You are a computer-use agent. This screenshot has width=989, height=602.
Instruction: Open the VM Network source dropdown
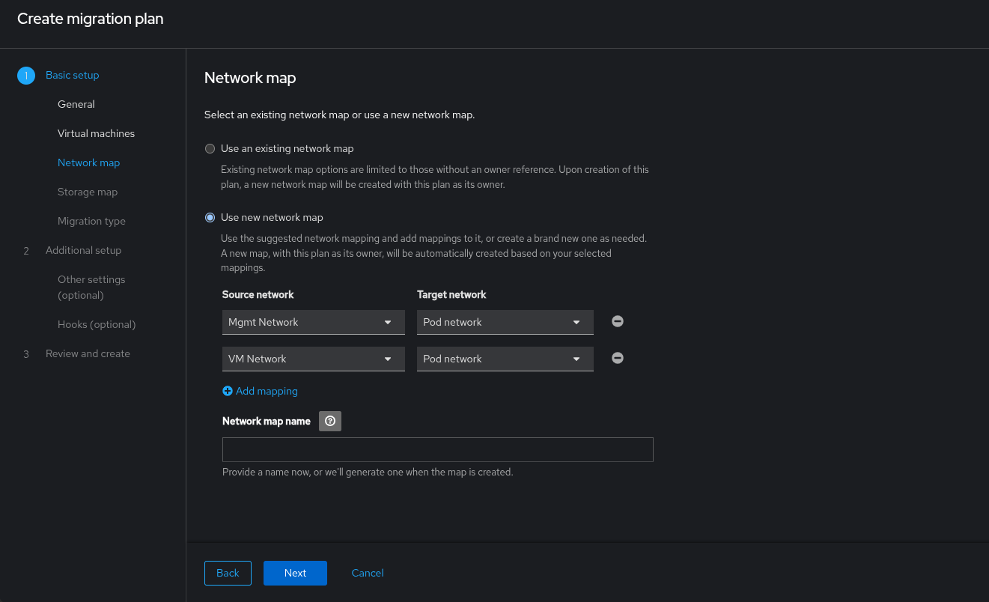(x=313, y=359)
